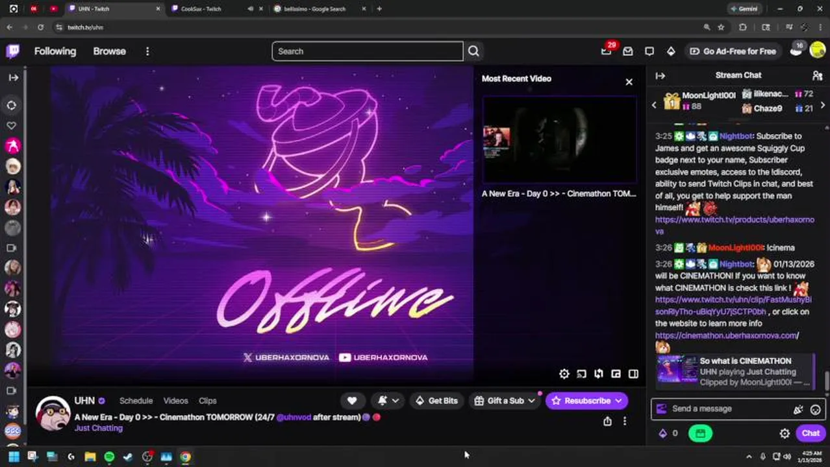Switch to the Clips tab
Image resolution: width=830 pixels, height=467 pixels.
tap(207, 401)
